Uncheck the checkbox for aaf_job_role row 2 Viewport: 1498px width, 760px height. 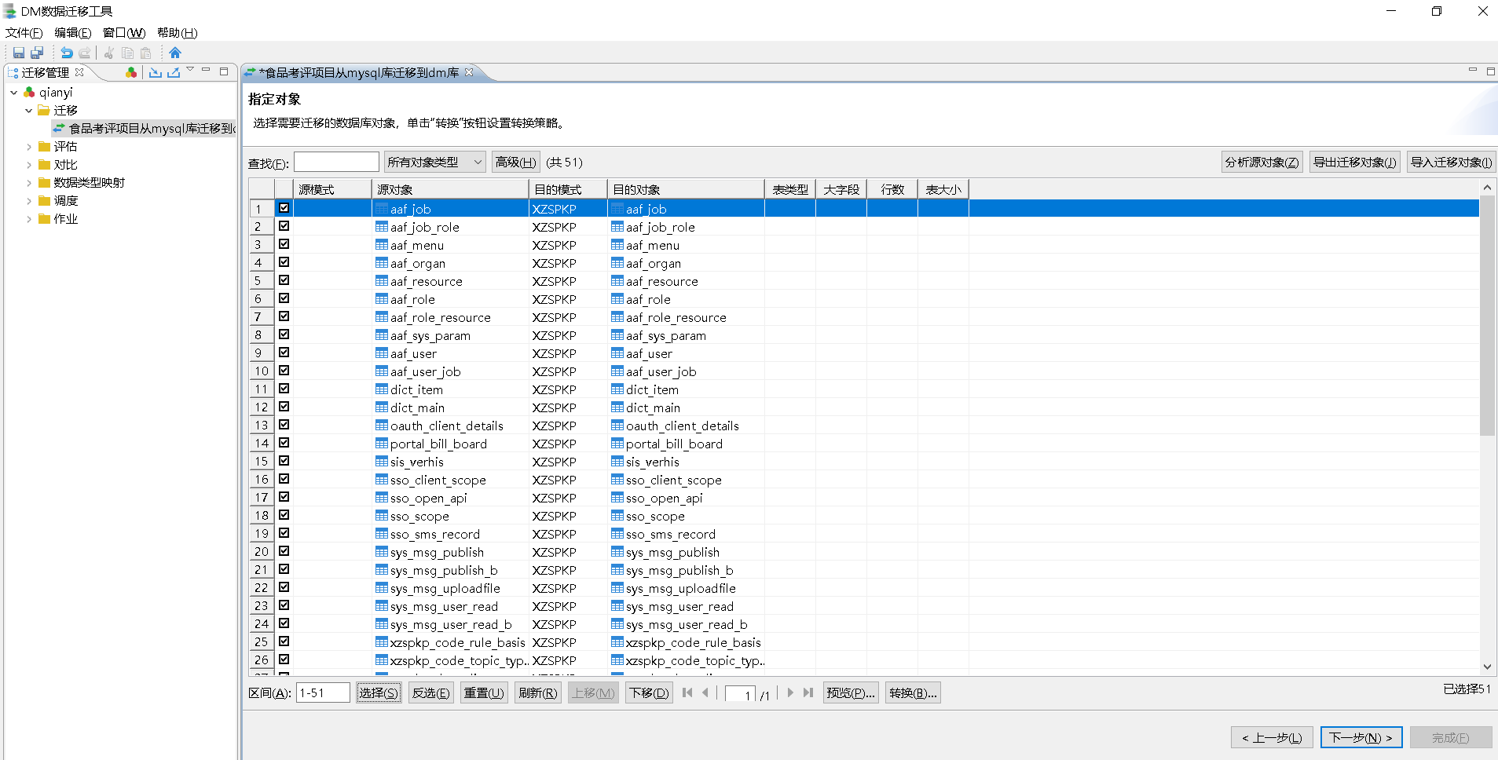284,226
